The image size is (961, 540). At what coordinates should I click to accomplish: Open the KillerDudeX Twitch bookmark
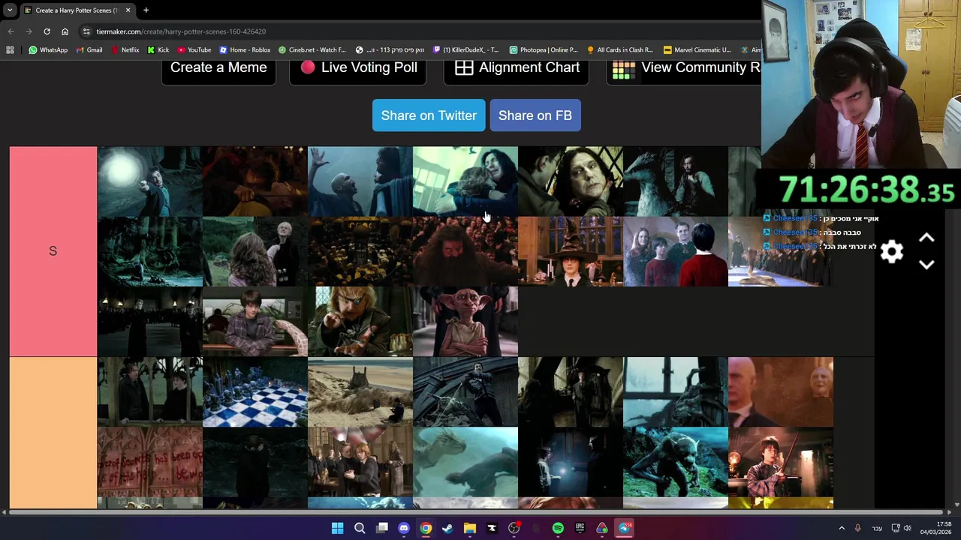pos(465,49)
